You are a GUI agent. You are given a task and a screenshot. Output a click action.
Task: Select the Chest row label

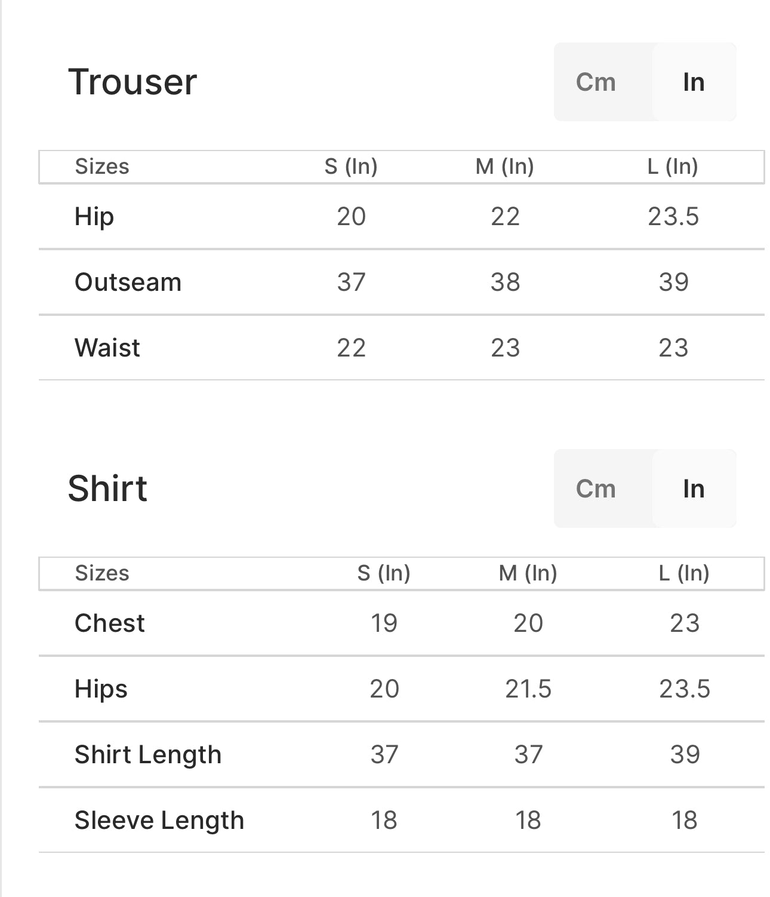pos(110,623)
